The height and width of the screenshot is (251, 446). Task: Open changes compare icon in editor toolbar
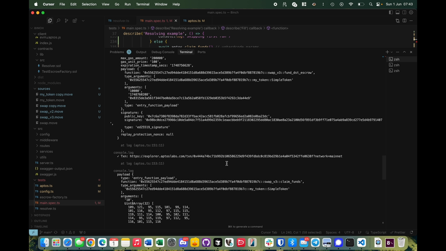coord(398,21)
